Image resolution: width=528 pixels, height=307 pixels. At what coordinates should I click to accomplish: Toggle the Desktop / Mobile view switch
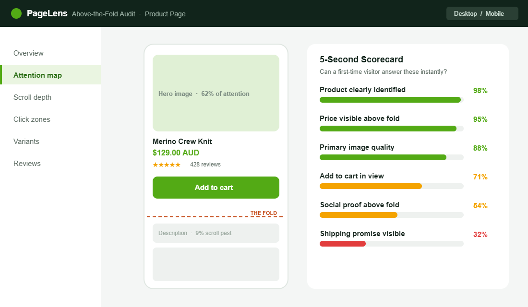[x=482, y=13]
